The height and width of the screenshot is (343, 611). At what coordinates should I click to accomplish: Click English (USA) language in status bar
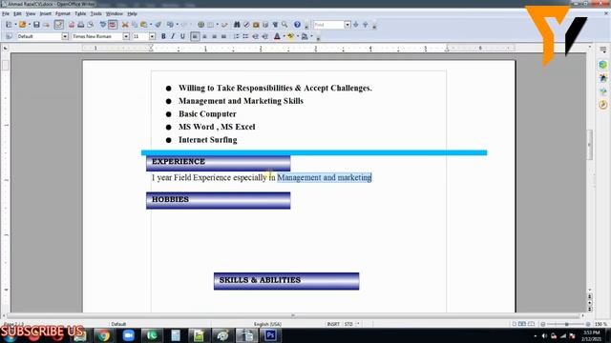[x=267, y=324]
